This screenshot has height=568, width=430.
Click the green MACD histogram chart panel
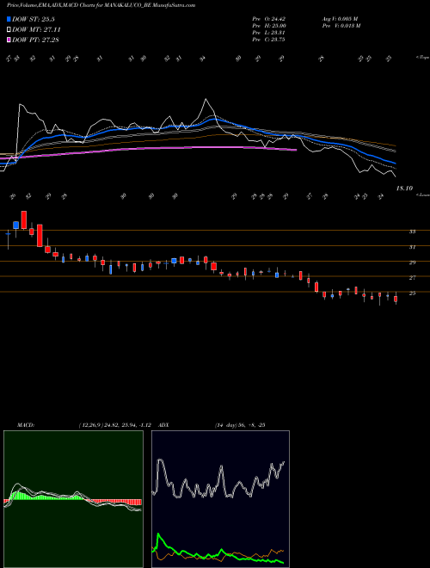click(73, 499)
